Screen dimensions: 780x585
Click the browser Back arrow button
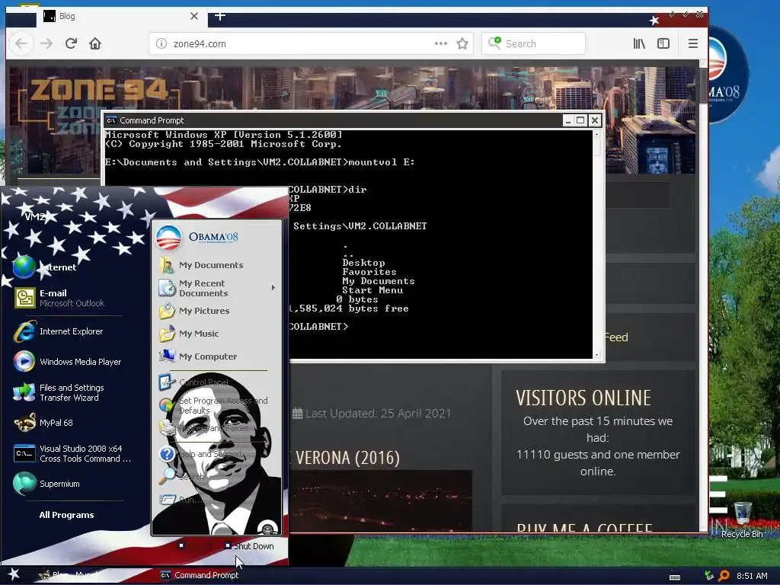click(x=21, y=43)
